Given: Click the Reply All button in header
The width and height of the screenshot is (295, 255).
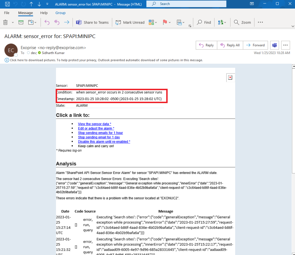Looking at the screenshot, I should tap(230, 45).
